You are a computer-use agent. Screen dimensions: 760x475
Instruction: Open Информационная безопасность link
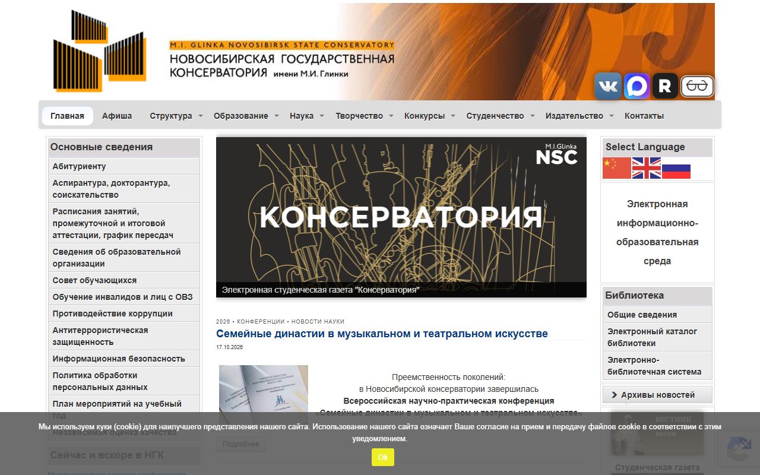pos(124,359)
